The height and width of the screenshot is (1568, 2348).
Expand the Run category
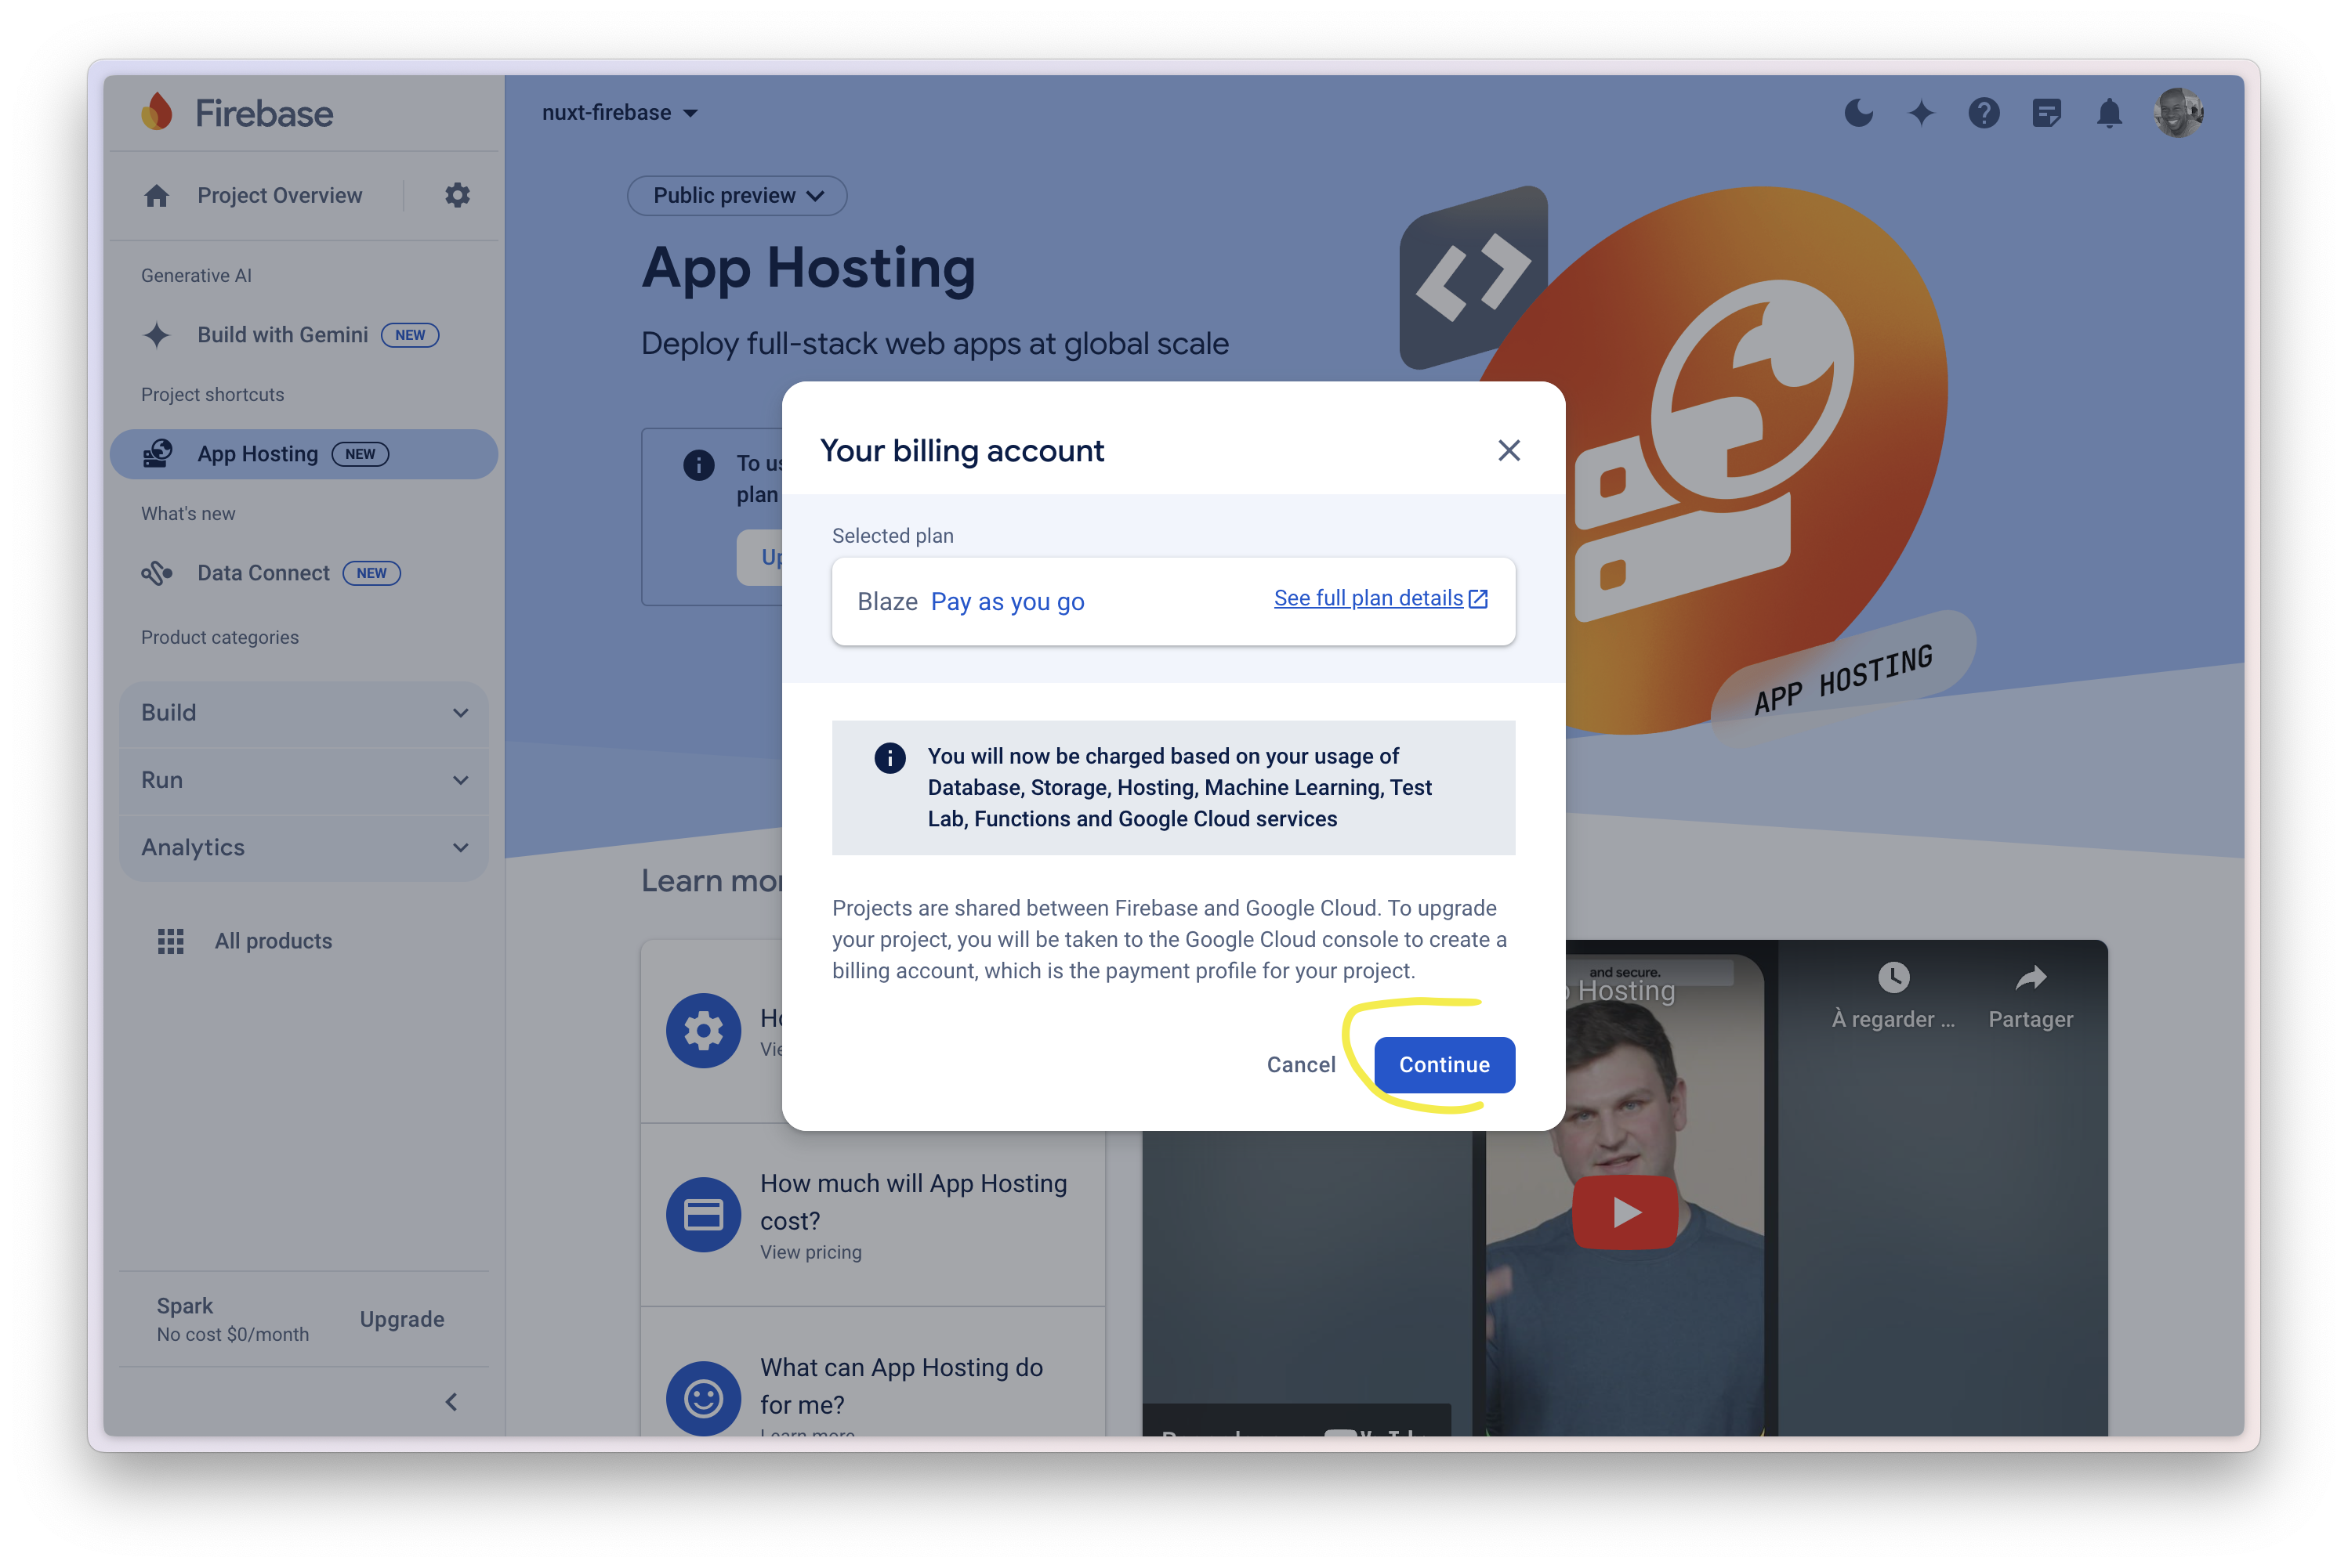coord(303,780)
